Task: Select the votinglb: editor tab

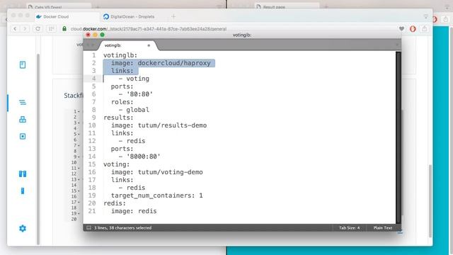Action: (x=129, y=45)
